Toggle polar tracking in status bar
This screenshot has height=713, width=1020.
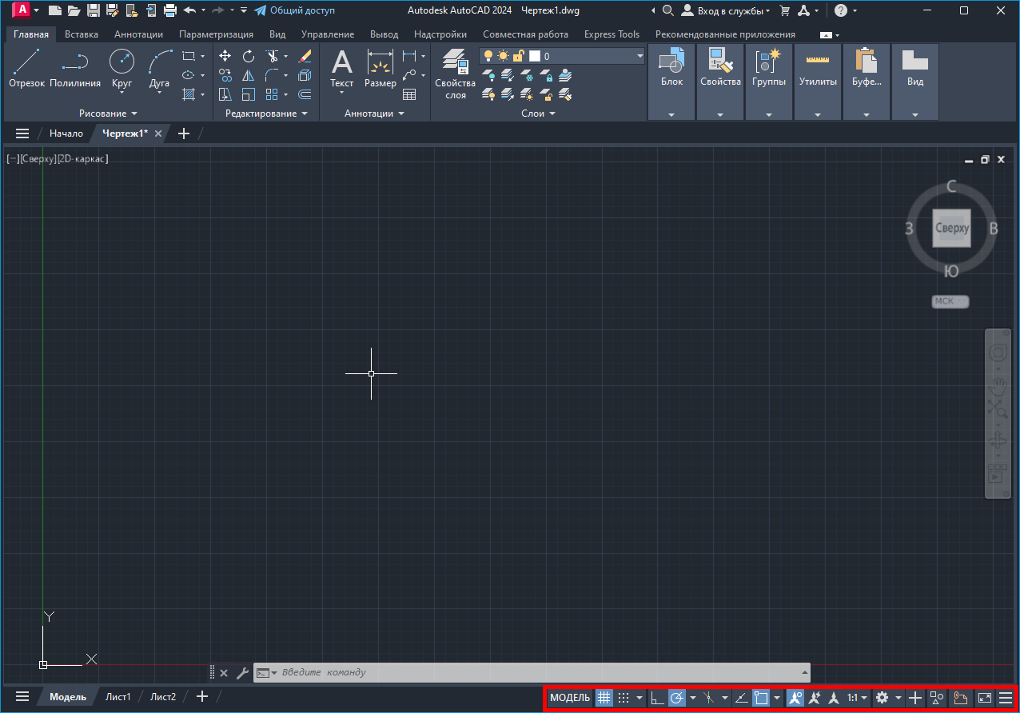pyautogui.click(x=676, y=698)
